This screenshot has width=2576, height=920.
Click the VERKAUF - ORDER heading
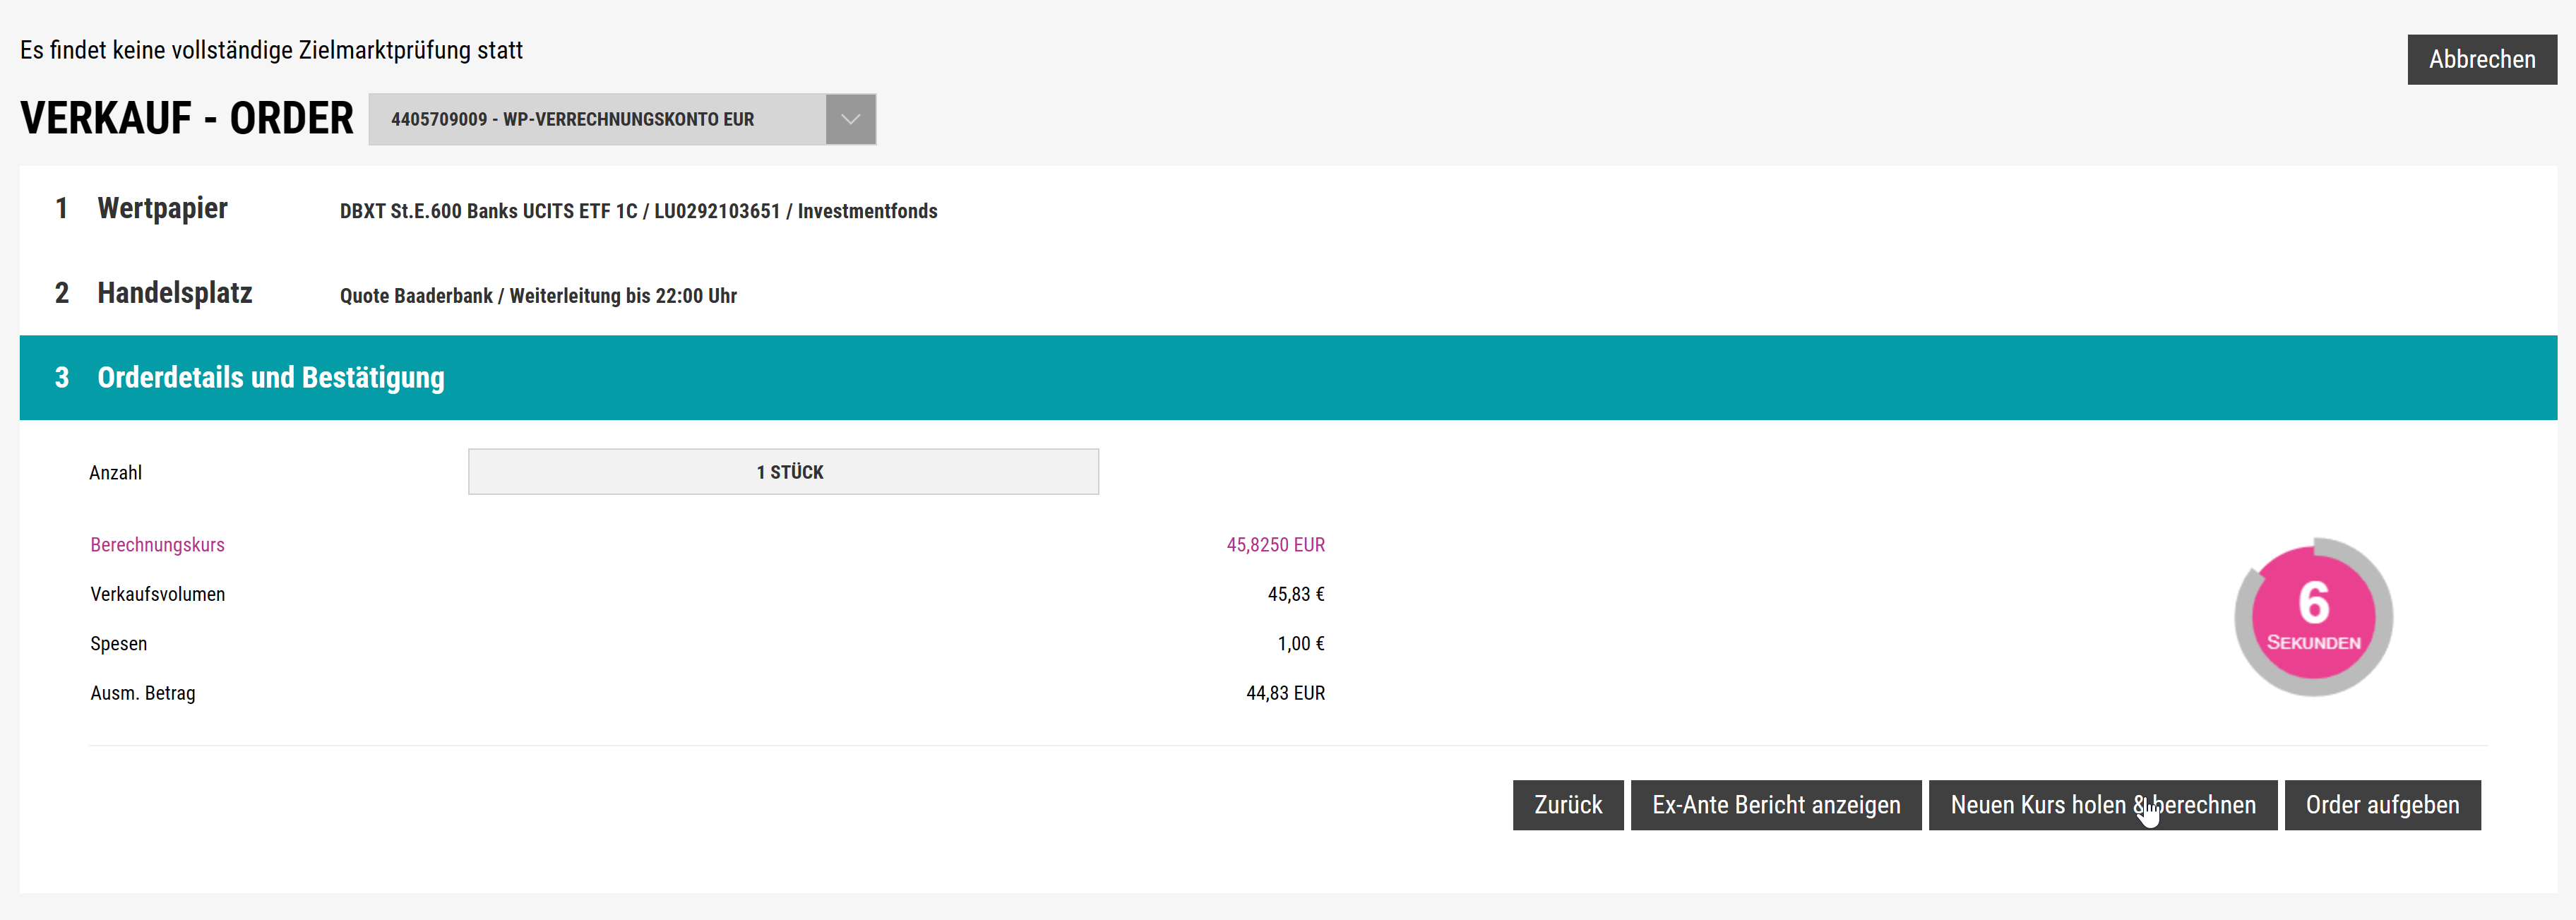coord(186,118)
